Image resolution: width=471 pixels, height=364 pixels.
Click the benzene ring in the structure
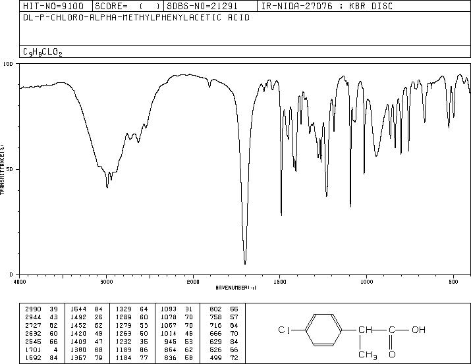click(324, 330)
